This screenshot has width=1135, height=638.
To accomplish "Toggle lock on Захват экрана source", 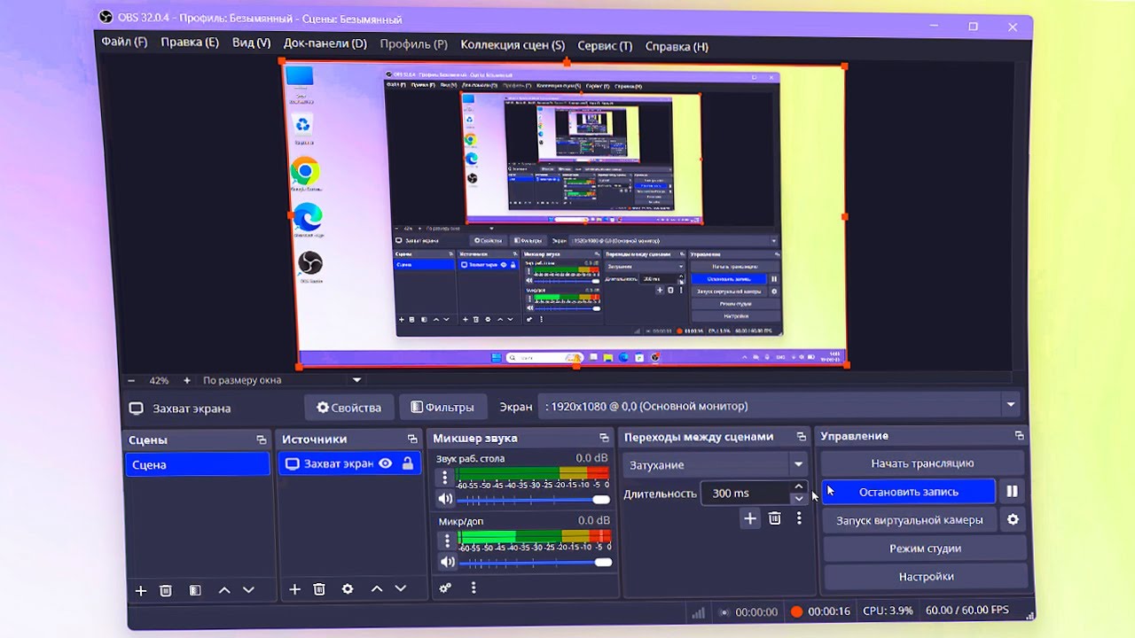I will pyautogui.click(x=408, y=463).
